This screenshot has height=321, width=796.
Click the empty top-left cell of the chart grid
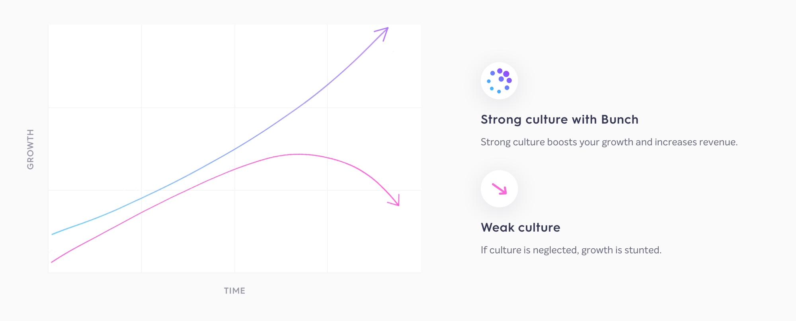(x=95, y=66)
